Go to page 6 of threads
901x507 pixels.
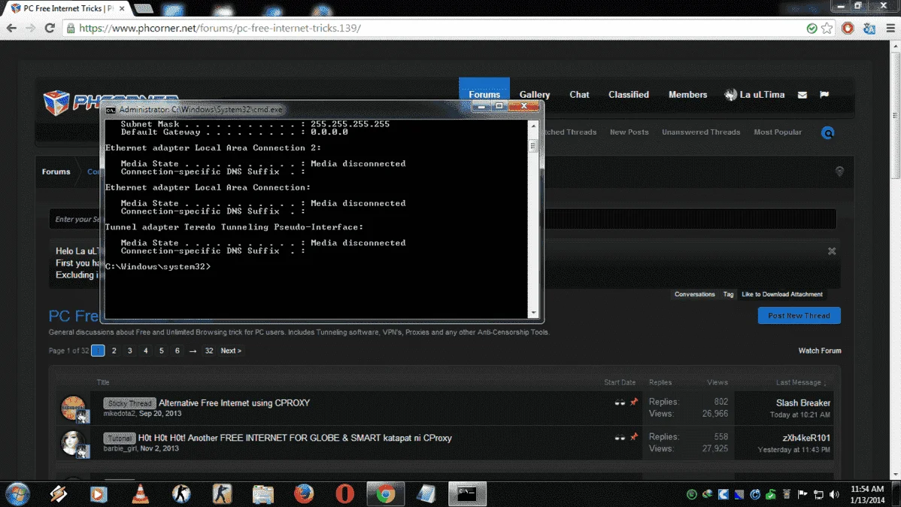pos(177,351)
